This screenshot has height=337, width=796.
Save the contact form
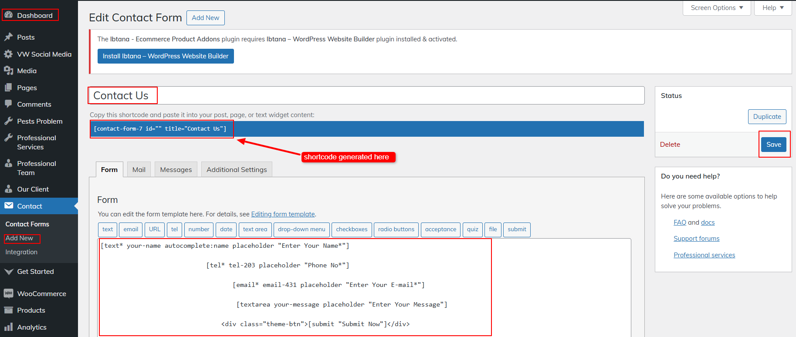(x=773, y=145)
